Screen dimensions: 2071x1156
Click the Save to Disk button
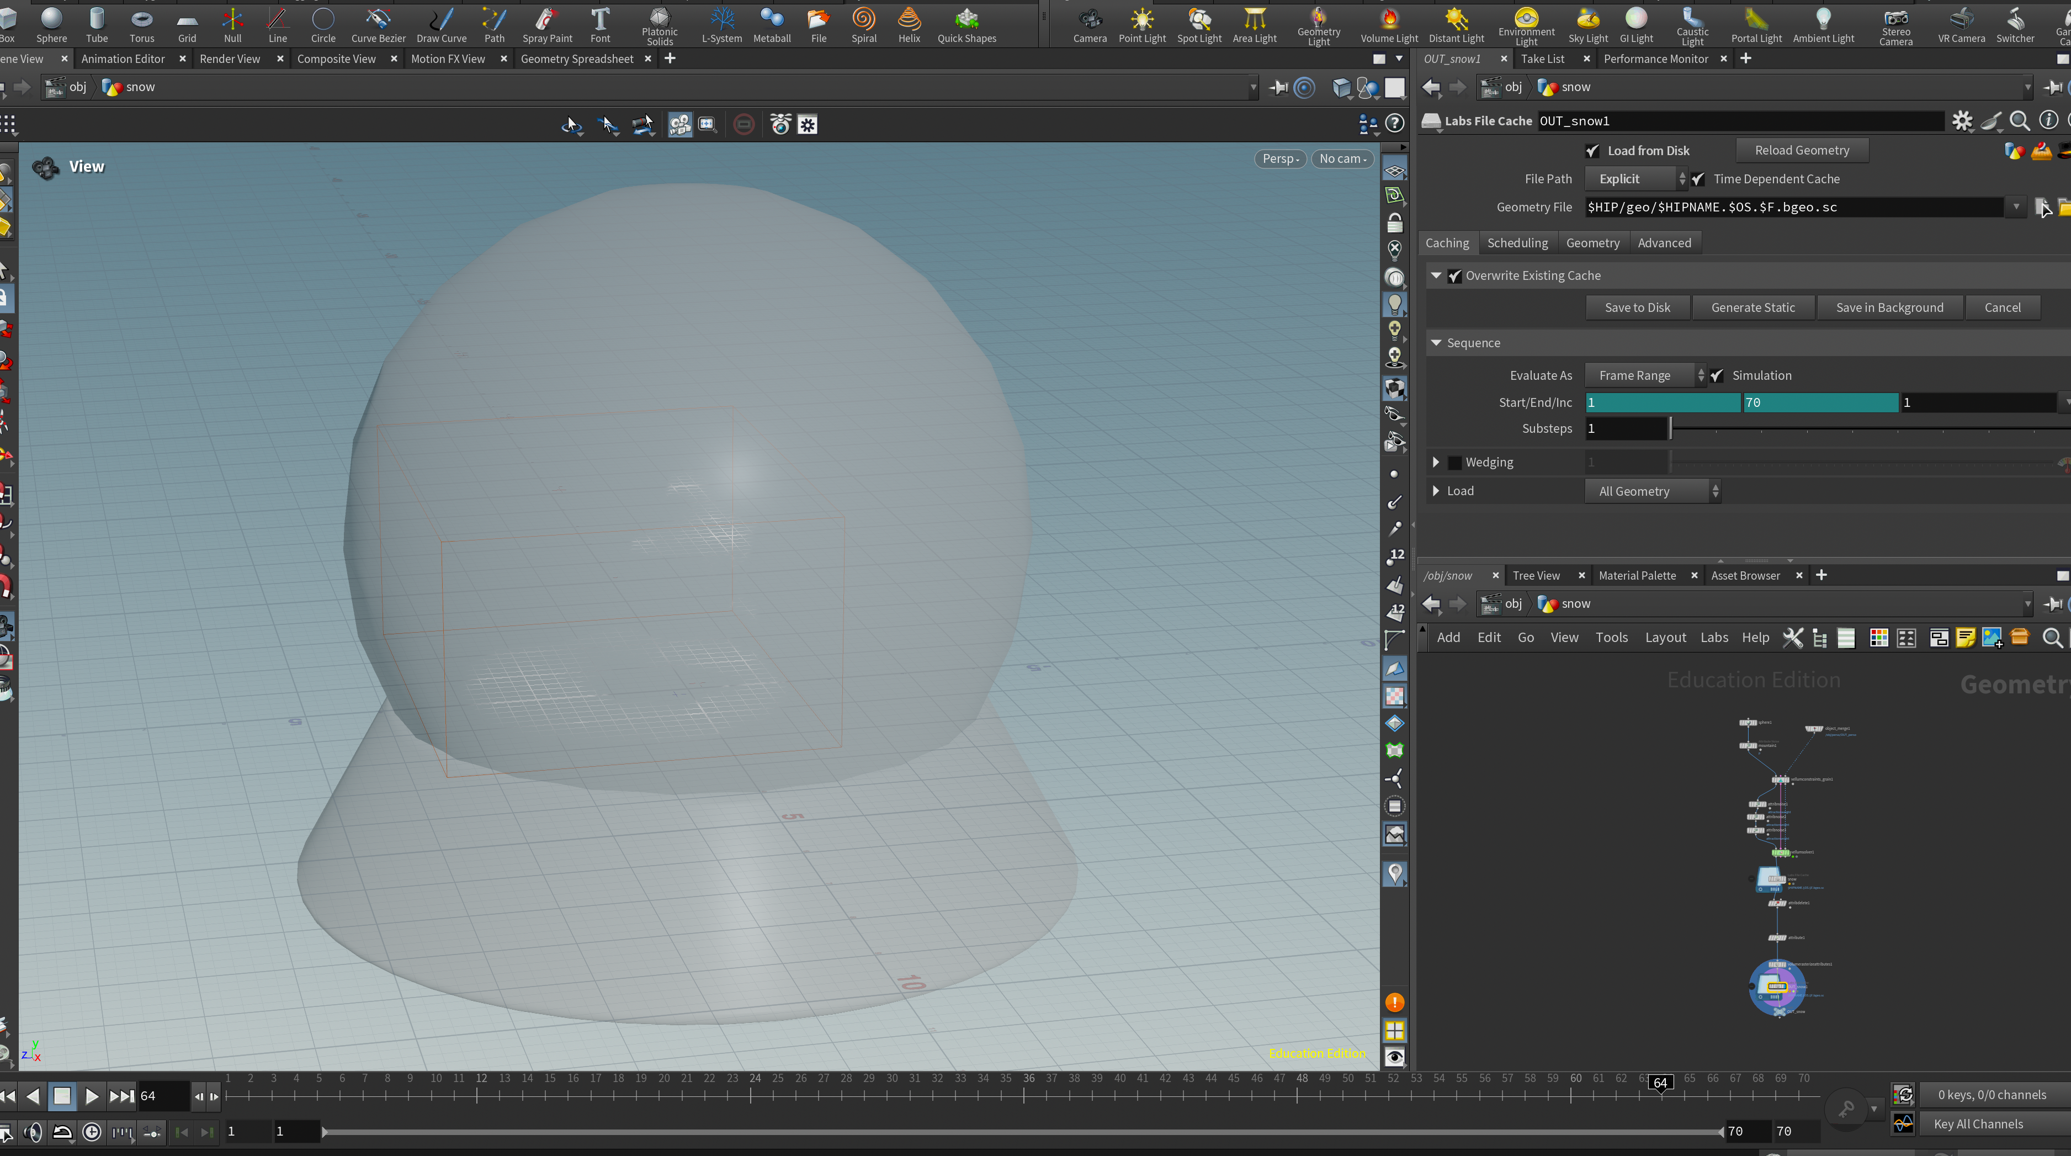tap(1637, 307)
